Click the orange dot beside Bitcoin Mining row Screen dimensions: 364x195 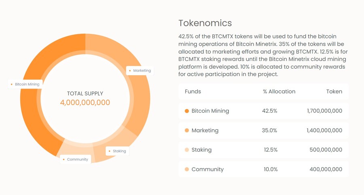[187, 111]
